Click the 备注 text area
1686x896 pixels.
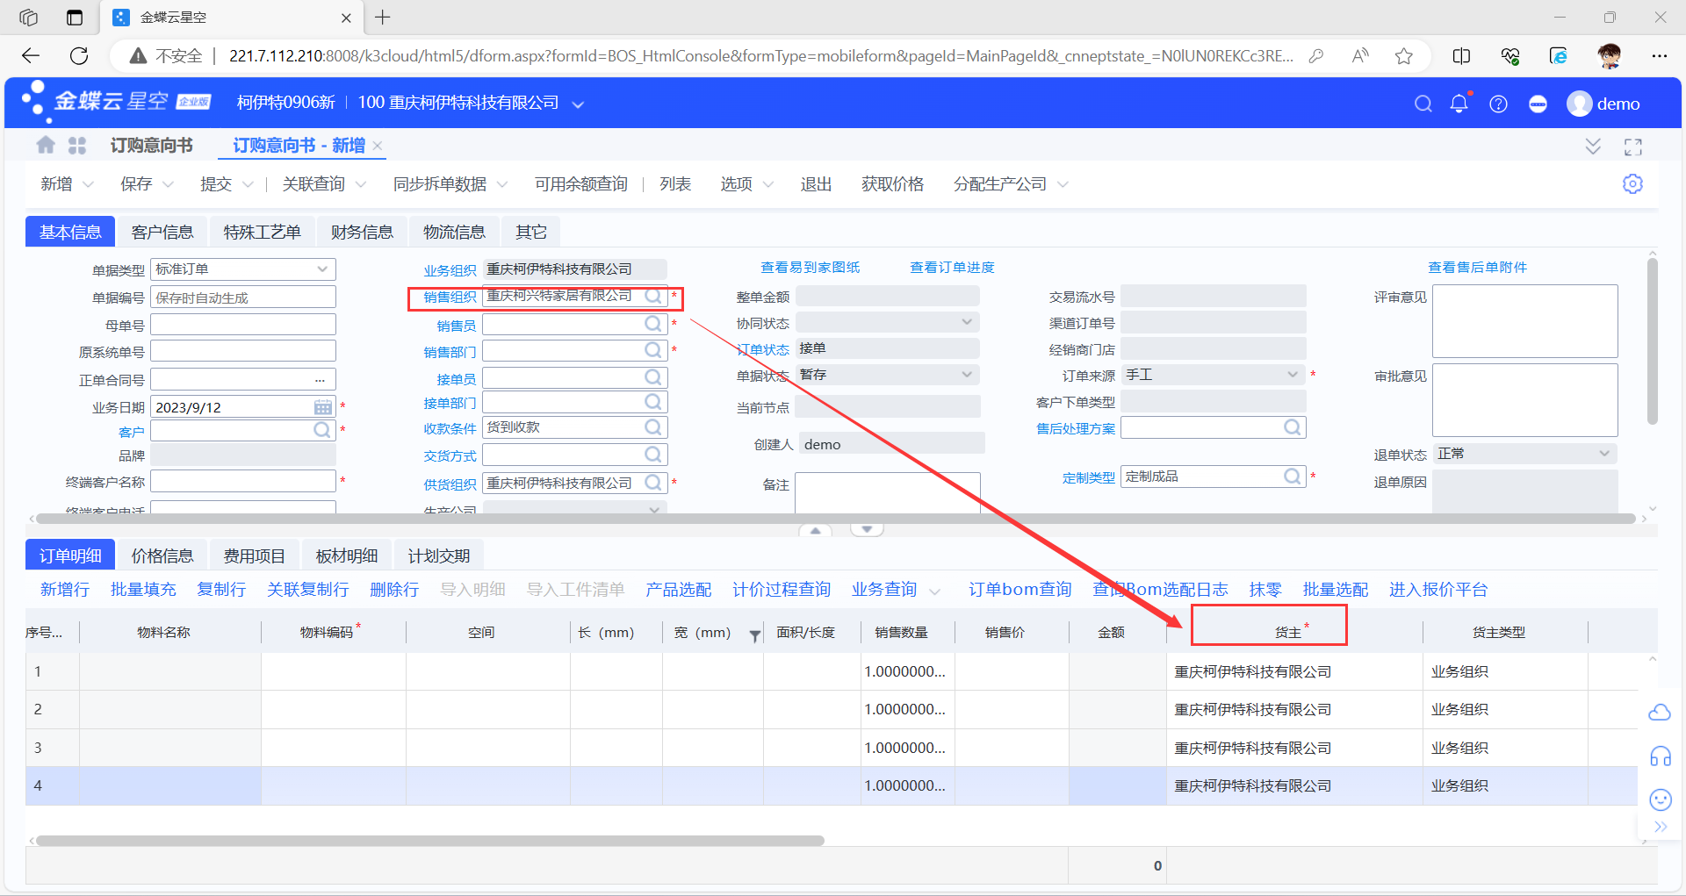pyautogui.click(x=888, y=493)
